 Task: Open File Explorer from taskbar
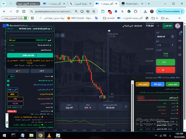(31, 136)
